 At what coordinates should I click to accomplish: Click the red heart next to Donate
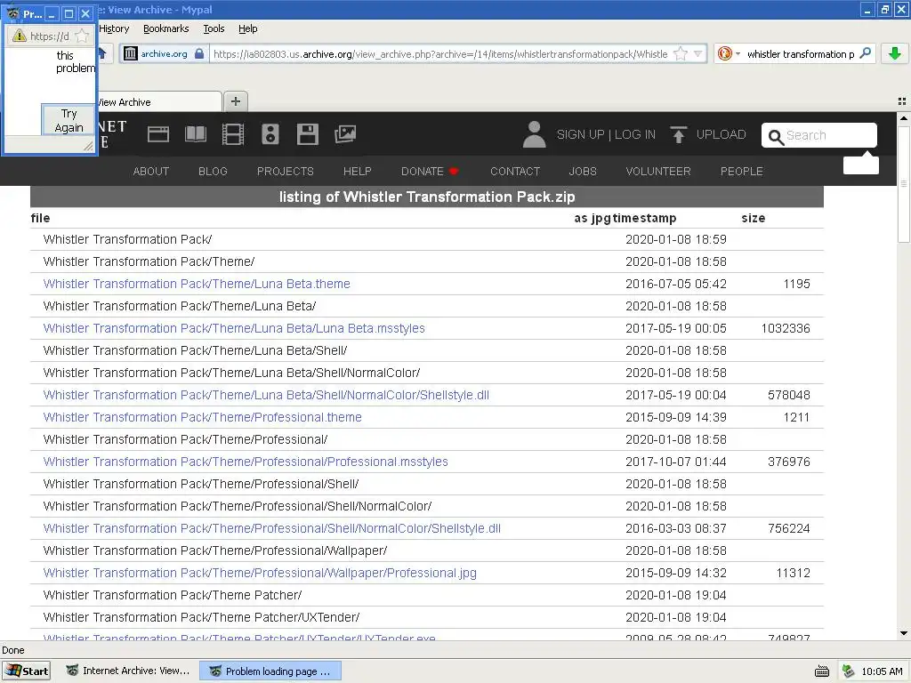(x=454, y=172)
